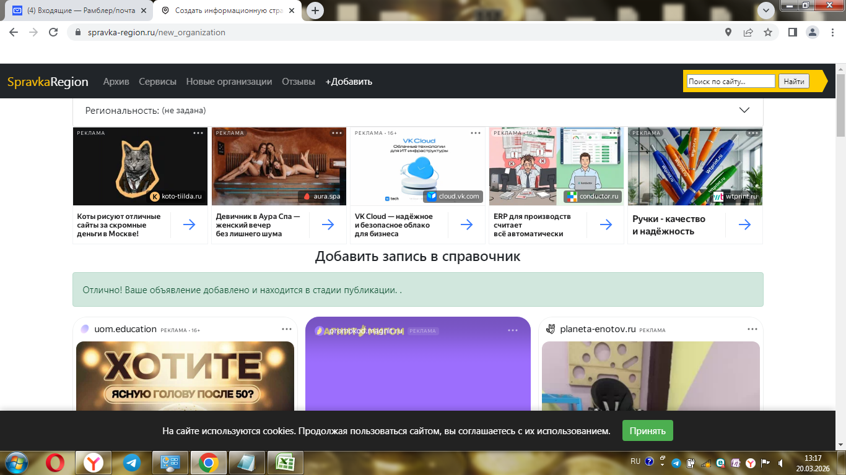
Task: Open the tab search dropdown arrow
Action: [x=766, y=10]
